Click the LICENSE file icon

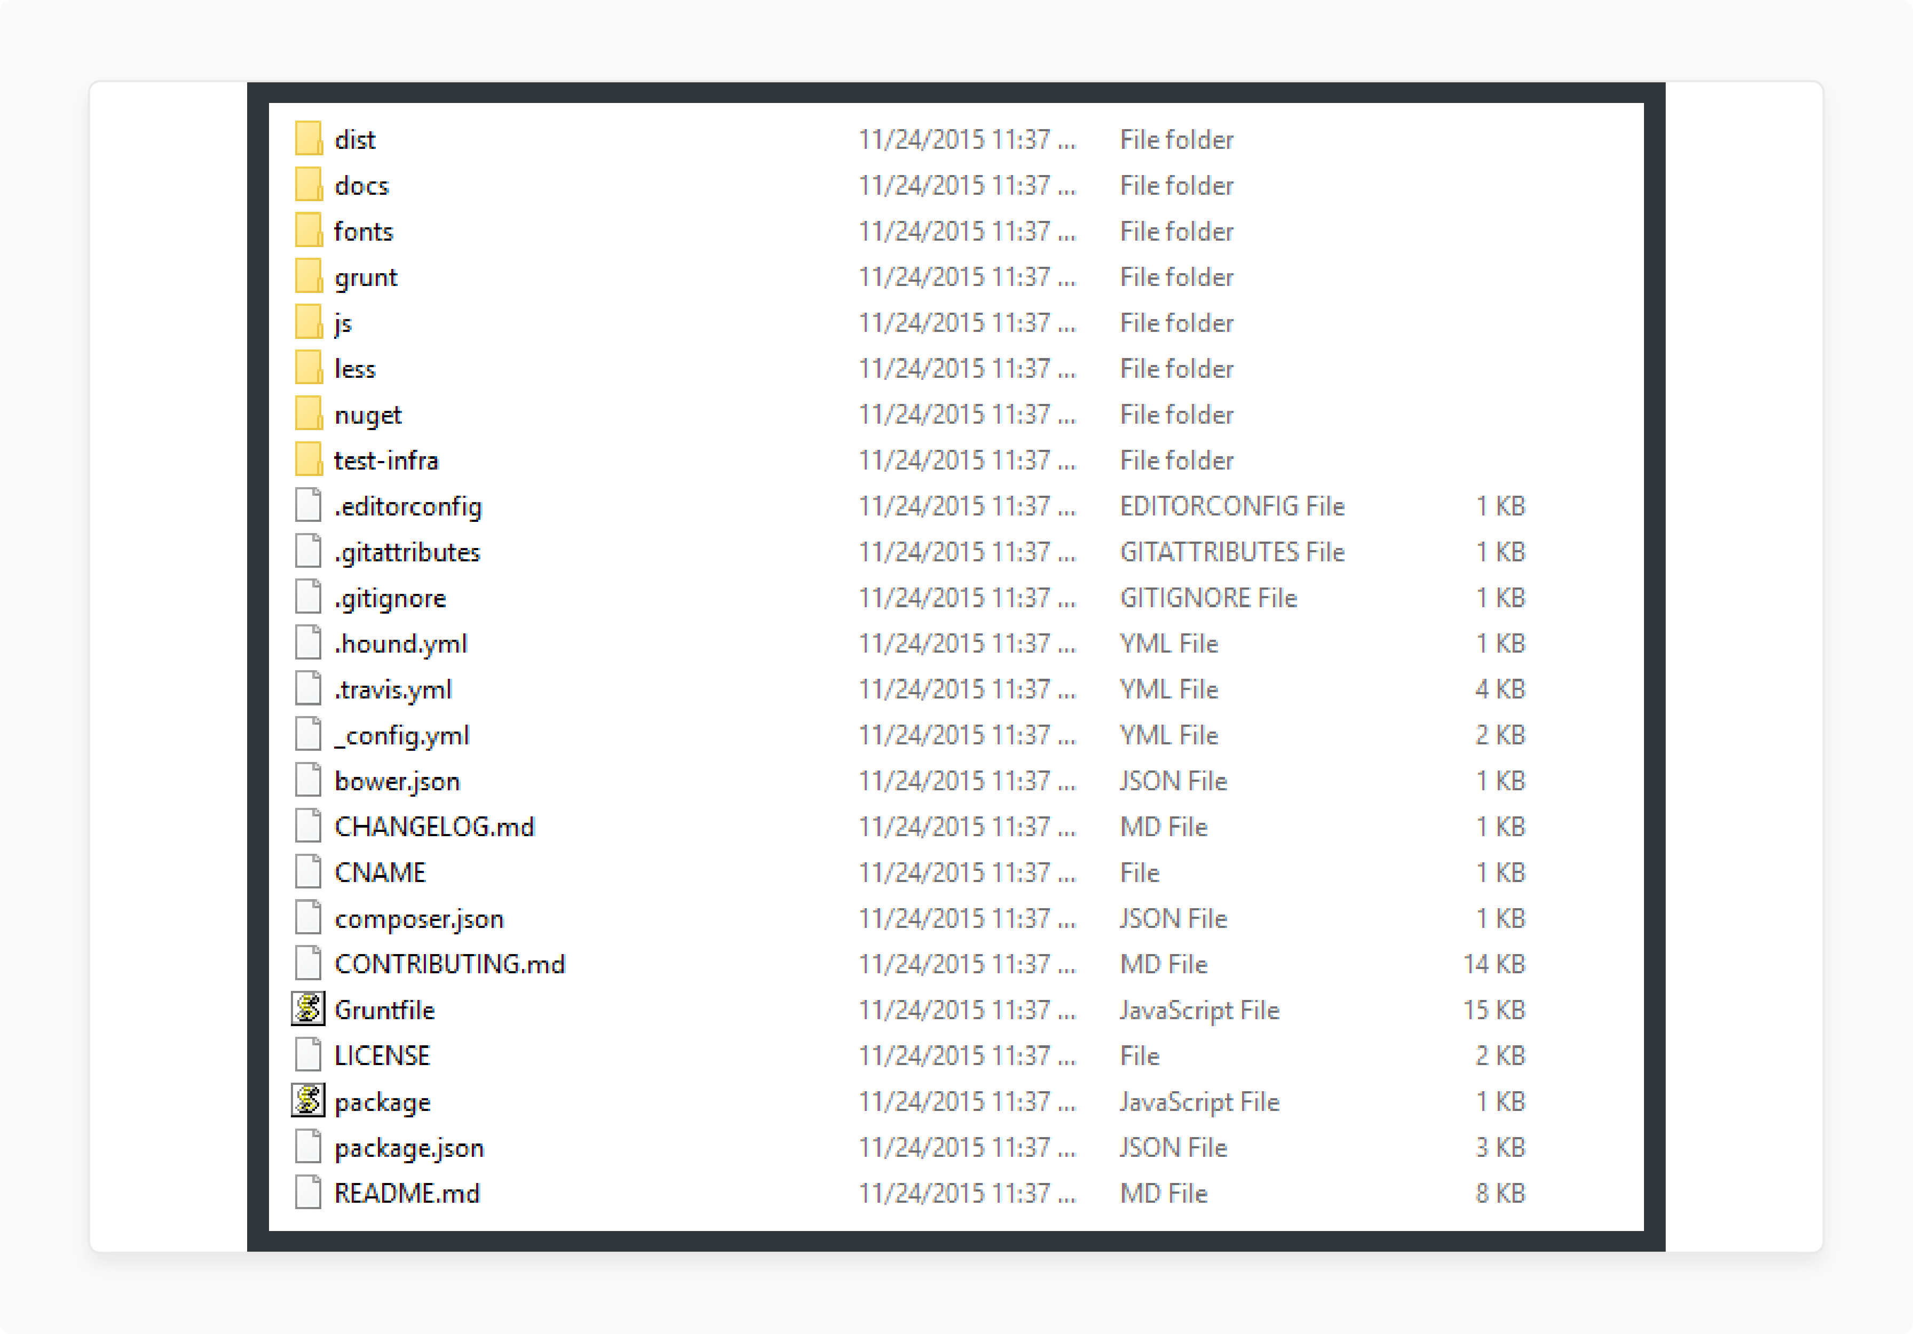pyautogui.click(x=309, y=1054)
